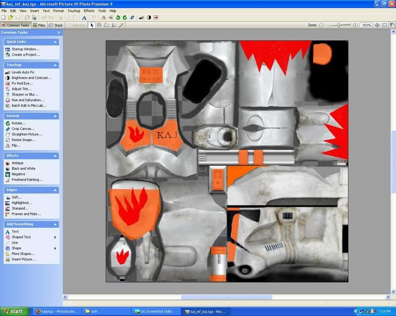Click the Flip horizontal toolbar icon
The height and width of the screenshot is (316, 396).
tap(103, 18)
